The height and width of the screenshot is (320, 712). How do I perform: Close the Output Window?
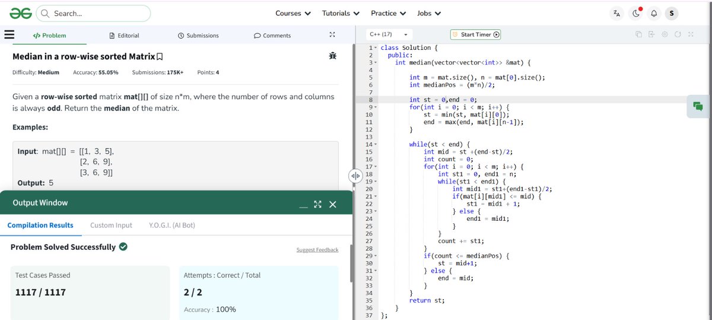[x=332, y=204]
